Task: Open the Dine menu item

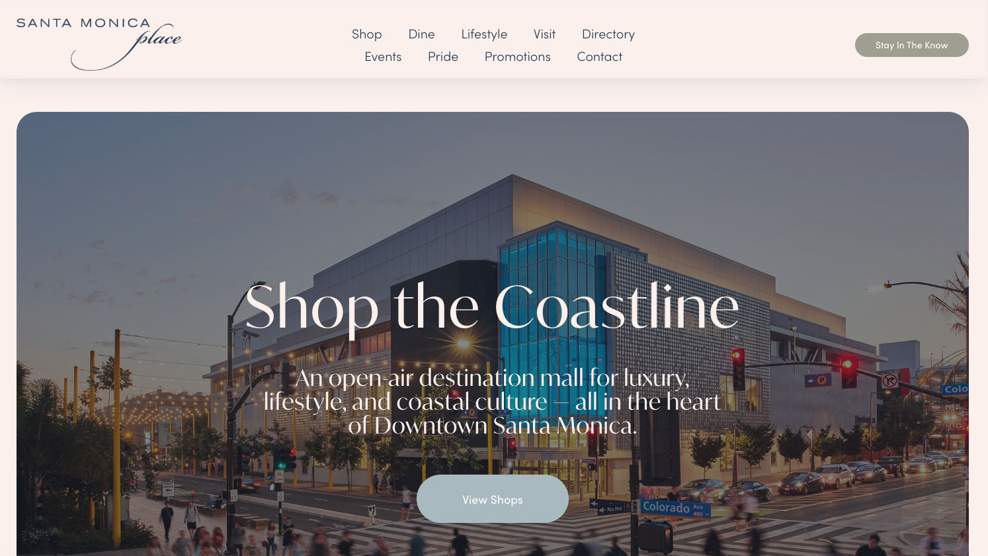Action: (x=421, y=34)
